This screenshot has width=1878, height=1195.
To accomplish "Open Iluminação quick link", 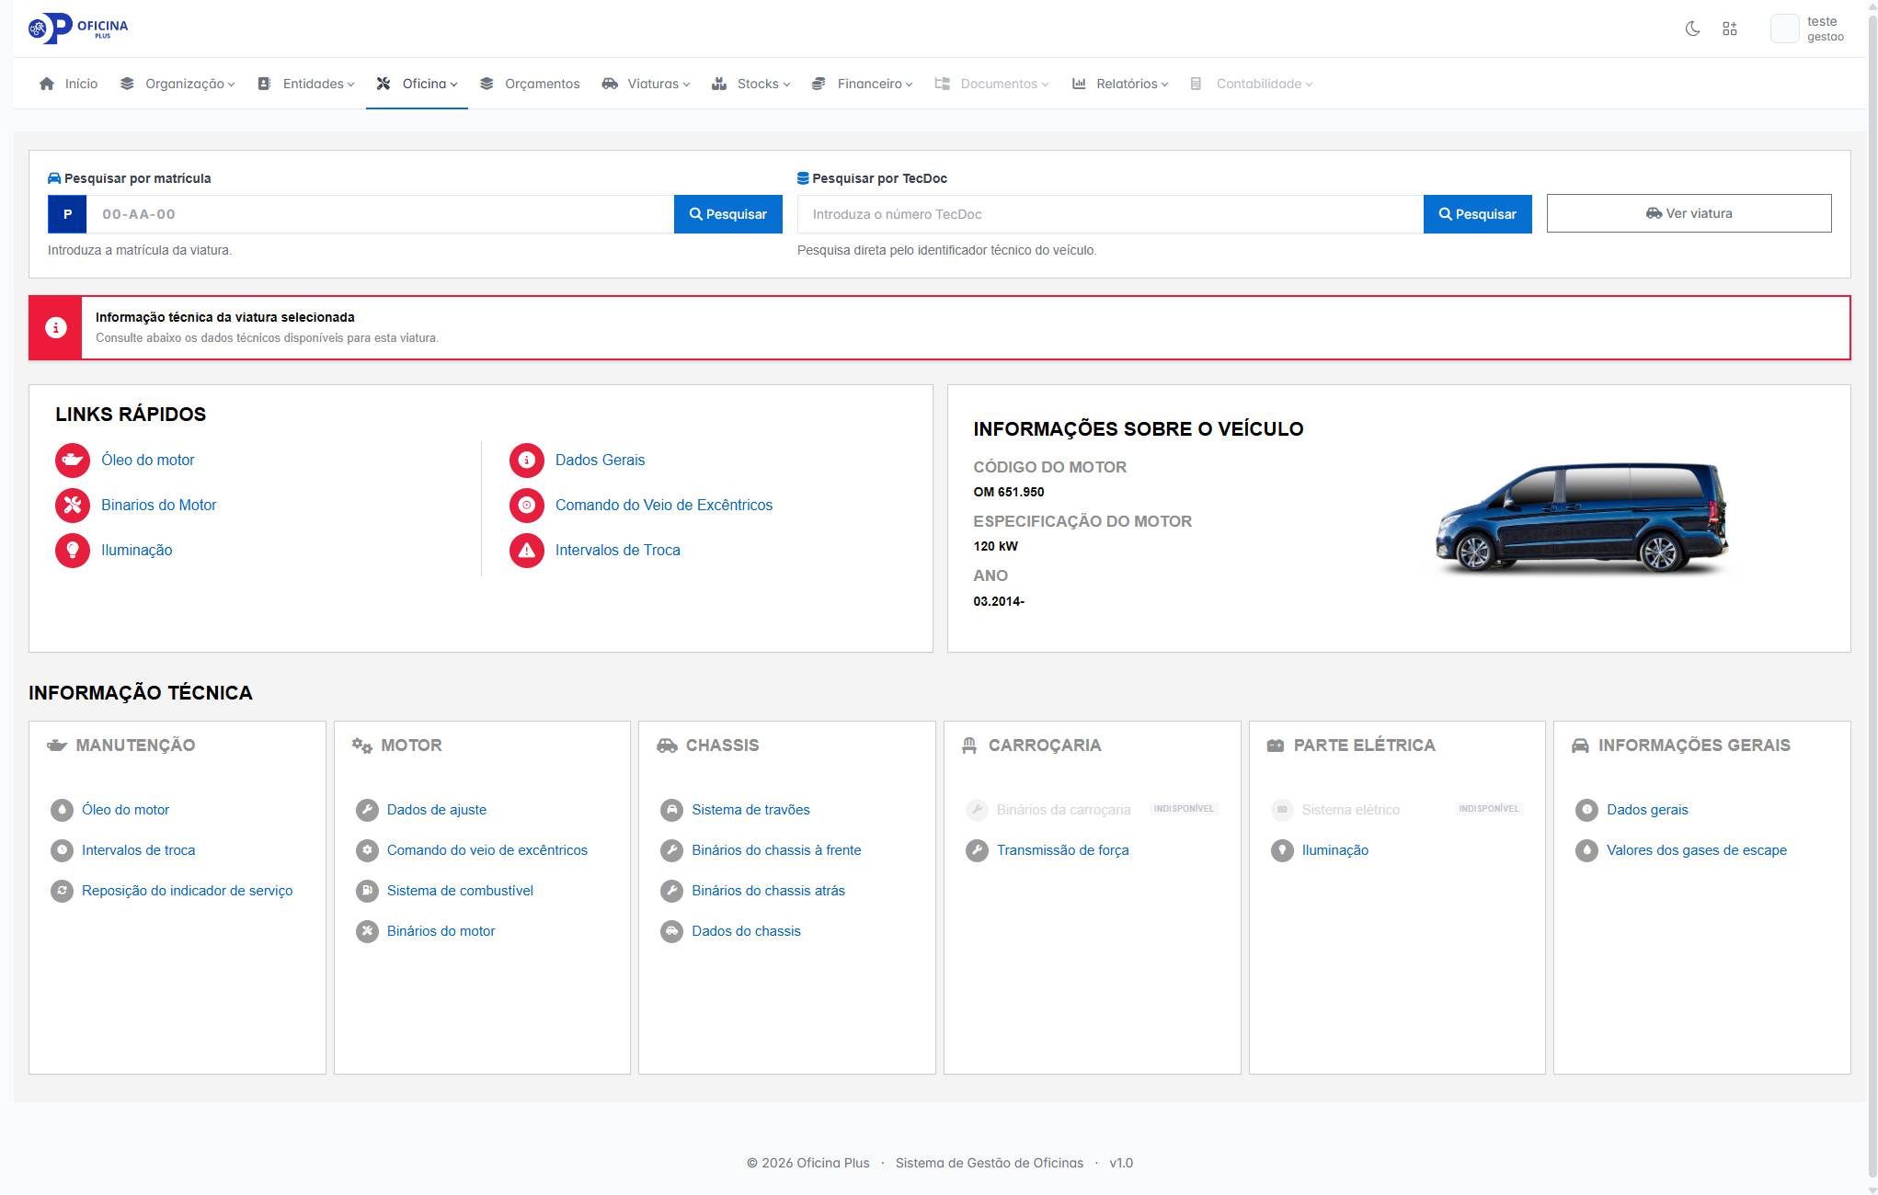I will coord(137,550).
